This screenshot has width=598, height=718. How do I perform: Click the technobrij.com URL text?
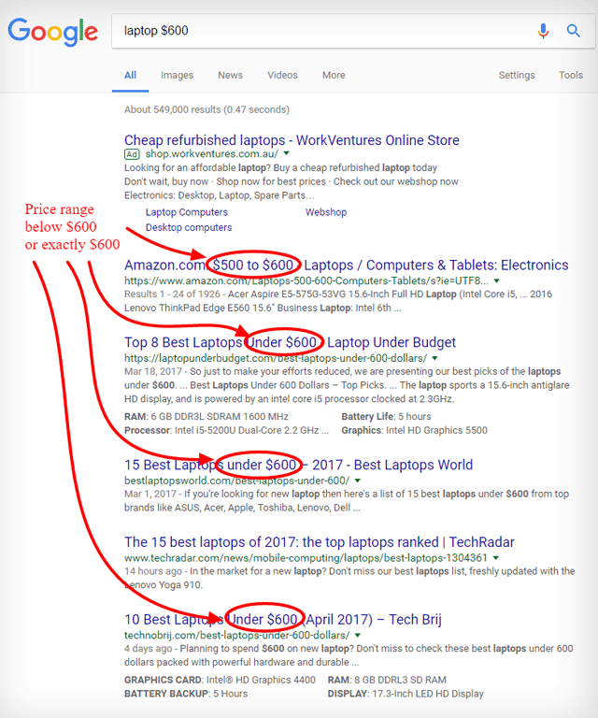[237, 636]
